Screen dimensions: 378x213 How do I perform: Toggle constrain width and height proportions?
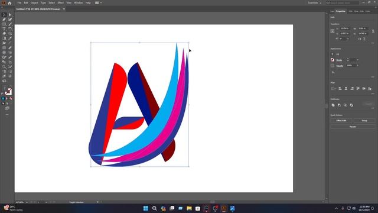pyautogui.click(x=373, y=31)
